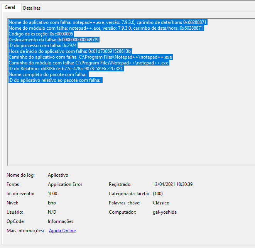Click the line 'Nome do aplicativo com falha'
Image resolution: width=255 pixels, height=248 pixels.
click(108, 22)
